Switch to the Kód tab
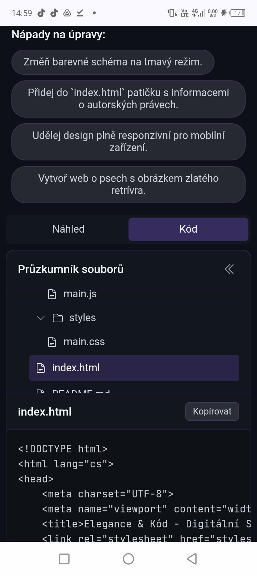Image resolution: width=257 pixels, height=576 pixels. pyautogui.click(x=188, y=229)
